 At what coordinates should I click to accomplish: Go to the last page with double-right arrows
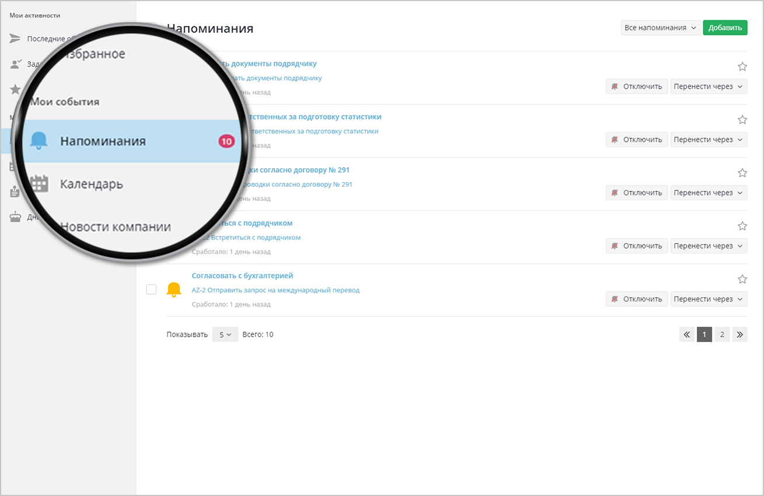[740, 334]
